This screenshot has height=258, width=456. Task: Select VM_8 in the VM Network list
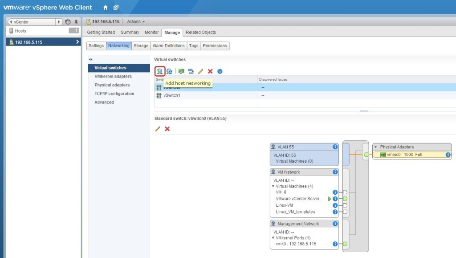click(281, 192)
